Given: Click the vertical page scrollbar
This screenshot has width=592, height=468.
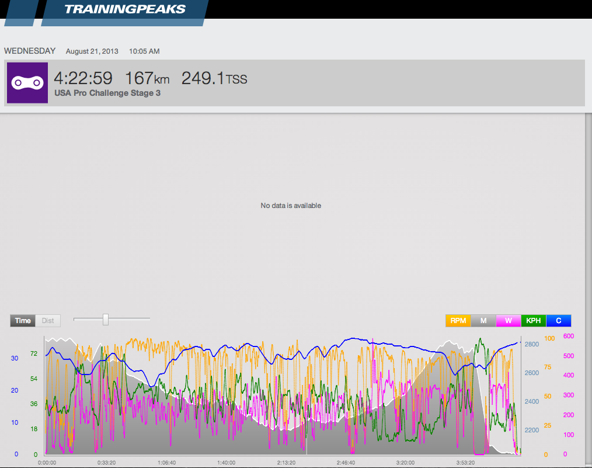Looking at the screenshot, I should pos(588,289).
